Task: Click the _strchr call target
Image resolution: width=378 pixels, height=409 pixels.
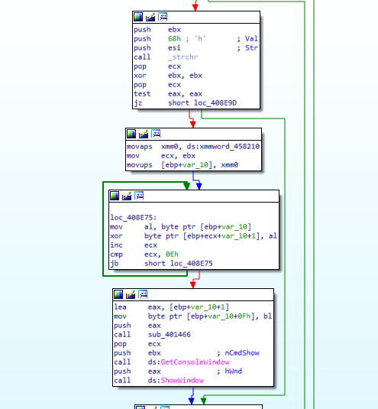Action: point(183,57)
